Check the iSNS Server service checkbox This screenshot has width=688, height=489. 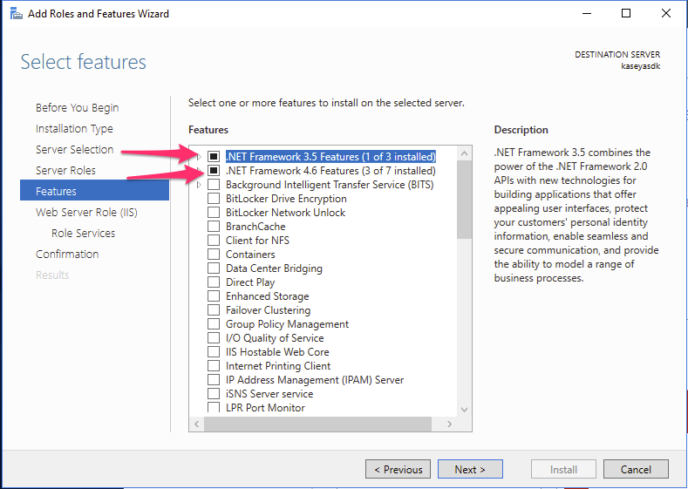pos(214,394)
